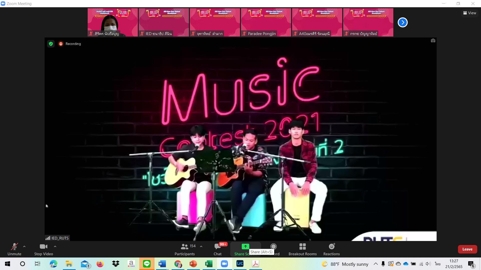The image size is (481, 270).
Task: Select A40อมรศิริ รัตนมุณี participant thumbnail
Action: pyautogui.click(x=317, y=22)
